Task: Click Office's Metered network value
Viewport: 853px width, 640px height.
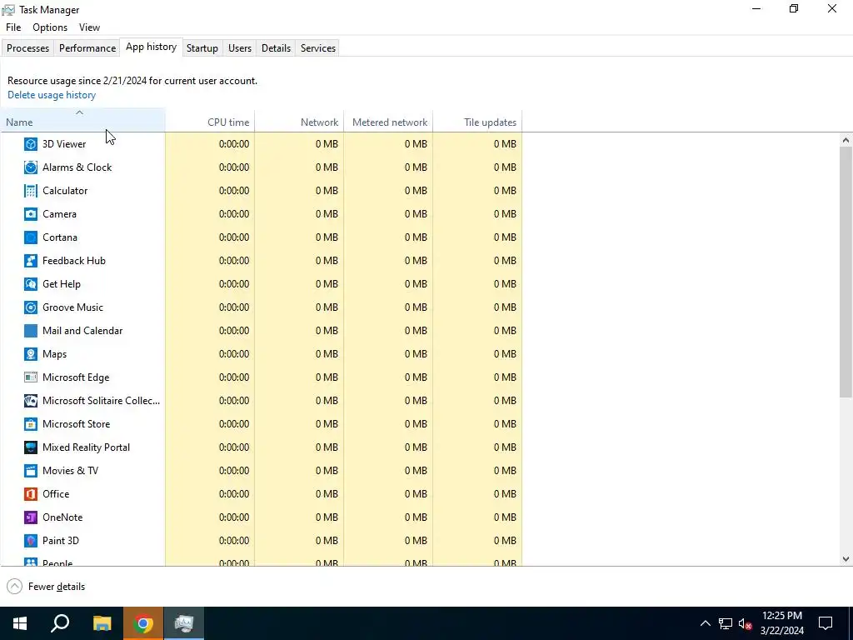Action: click(416, 494)
